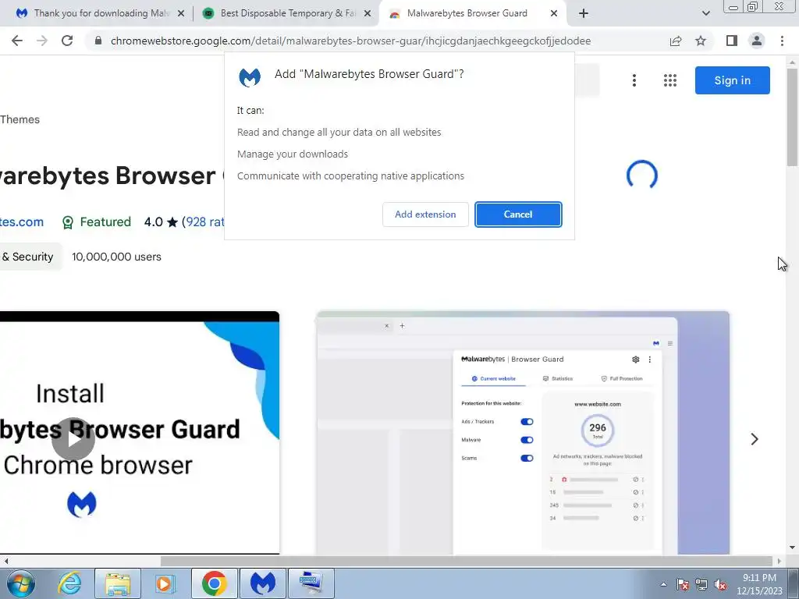Launch Internet Explorer from taskbar
This screenshot has height=599, width=799.
click(69, 583)
